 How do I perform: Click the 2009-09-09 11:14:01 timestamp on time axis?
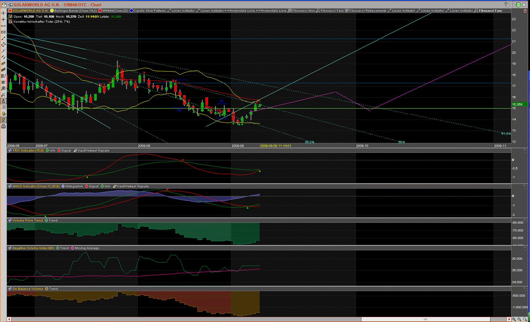[x=276, y=146]
